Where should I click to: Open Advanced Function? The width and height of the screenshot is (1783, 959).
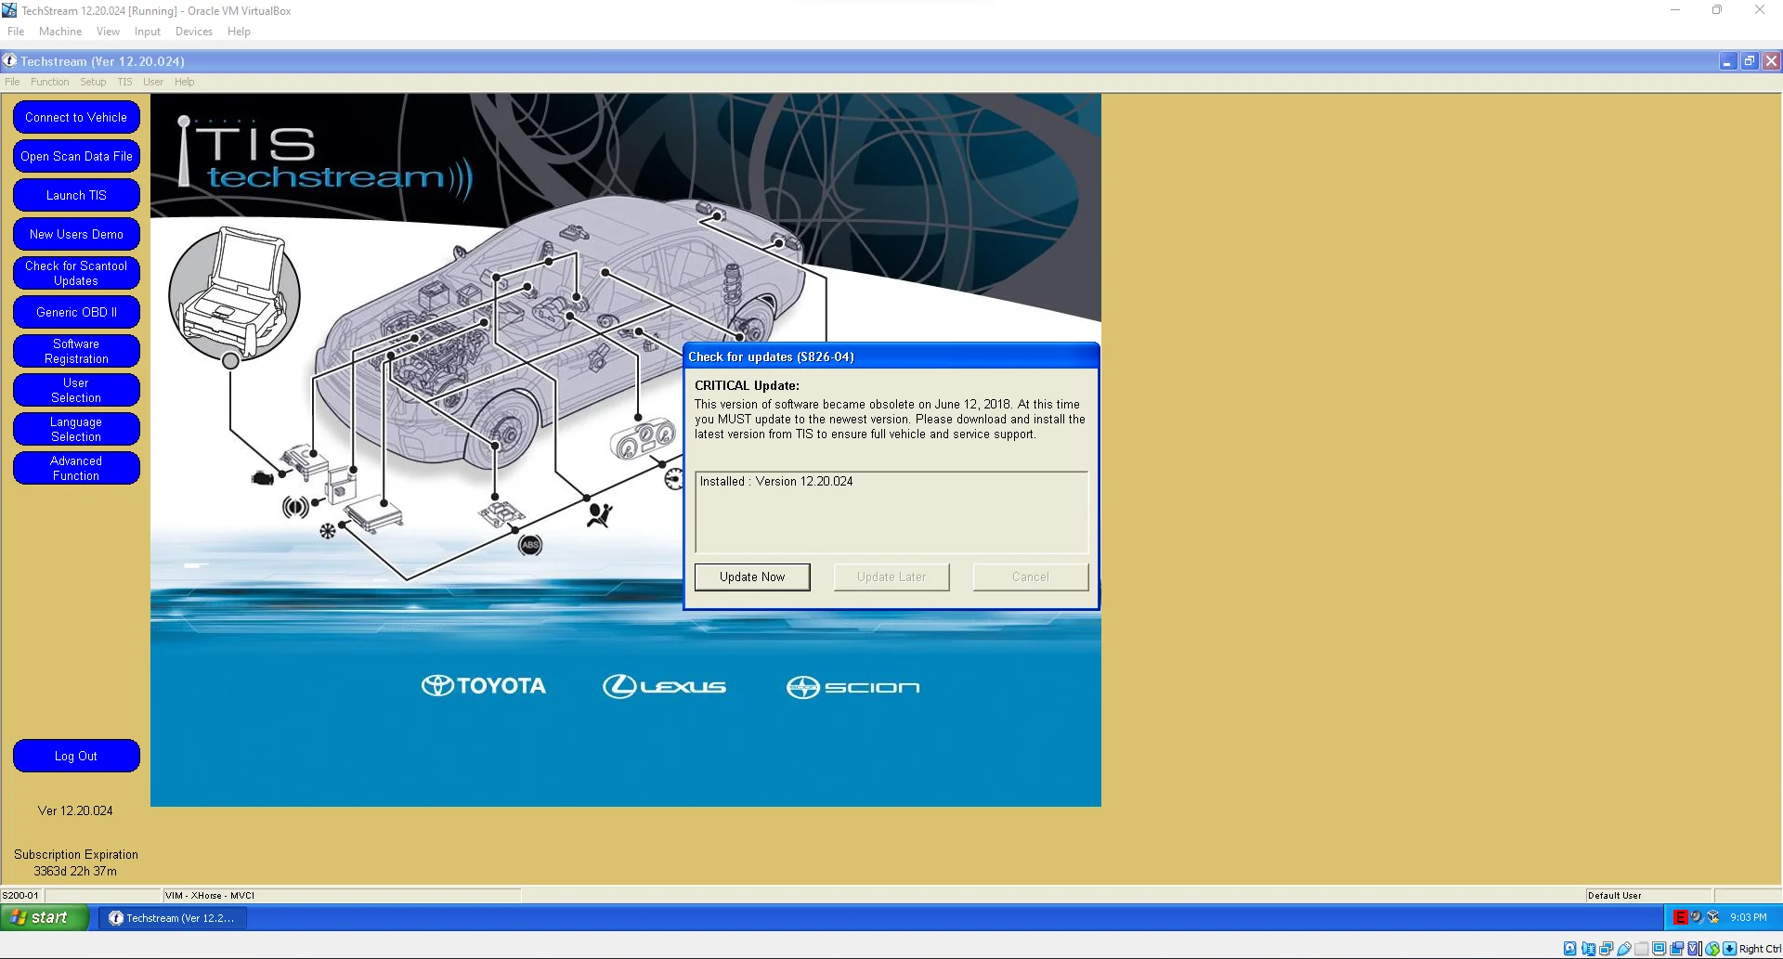pyautogui.click(x=76, y=468)
